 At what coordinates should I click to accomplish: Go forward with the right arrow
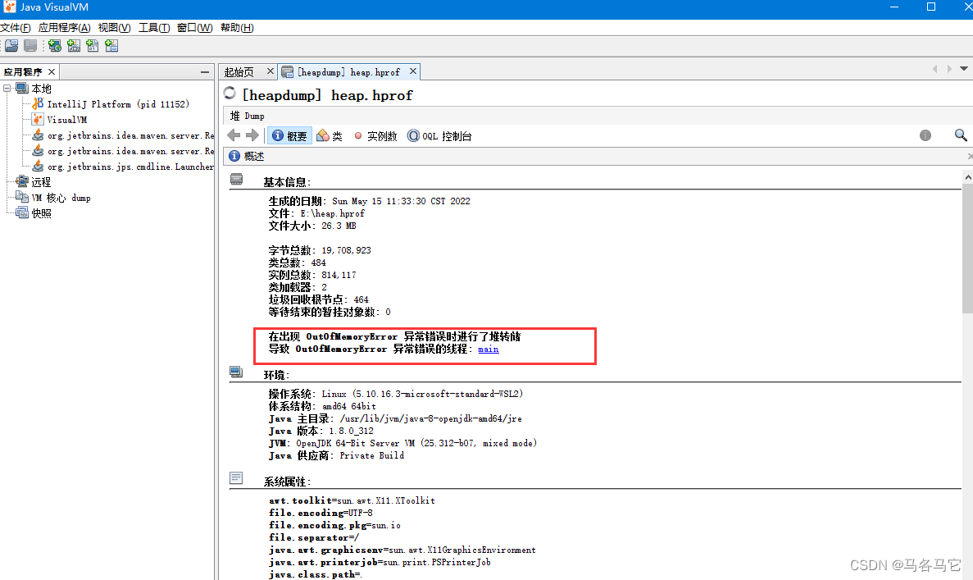pyautogui.click(x=252, y=135)
